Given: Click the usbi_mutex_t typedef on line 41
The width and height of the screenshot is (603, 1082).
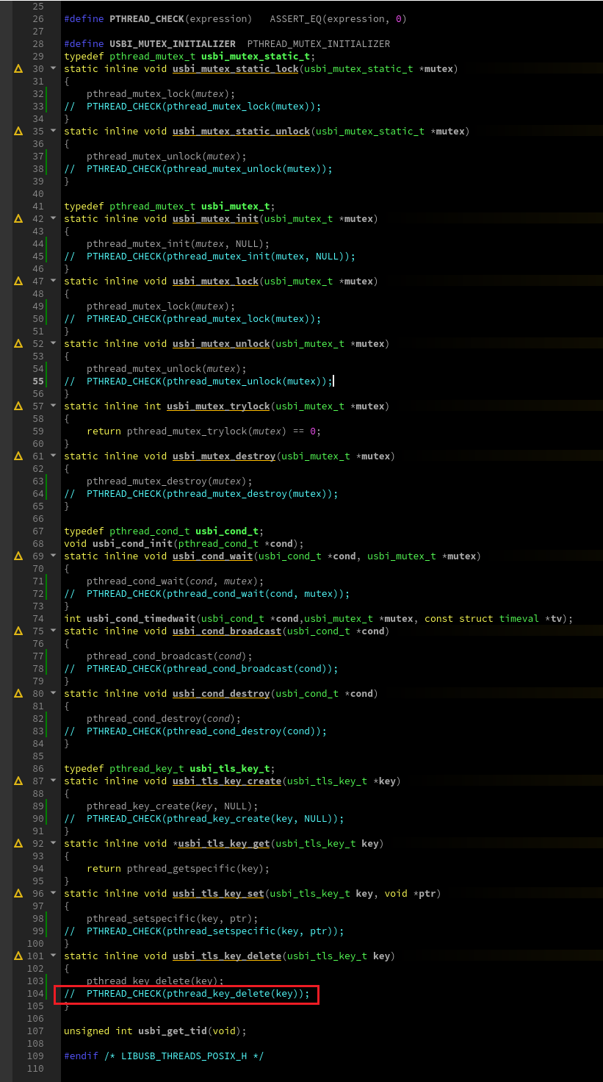Looking at the screenshot, I should click(236, 207).
